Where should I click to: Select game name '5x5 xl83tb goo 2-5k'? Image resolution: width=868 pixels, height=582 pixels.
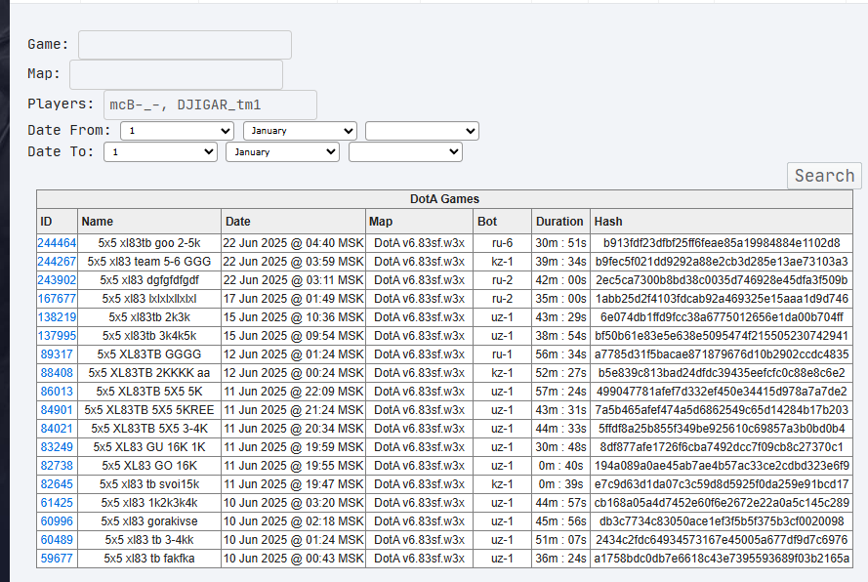[149, 243]
